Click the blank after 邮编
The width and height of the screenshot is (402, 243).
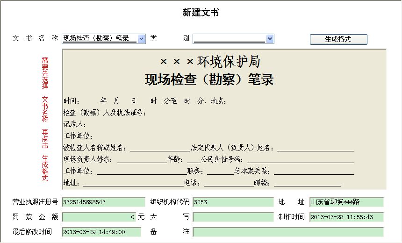coord(308,183)
